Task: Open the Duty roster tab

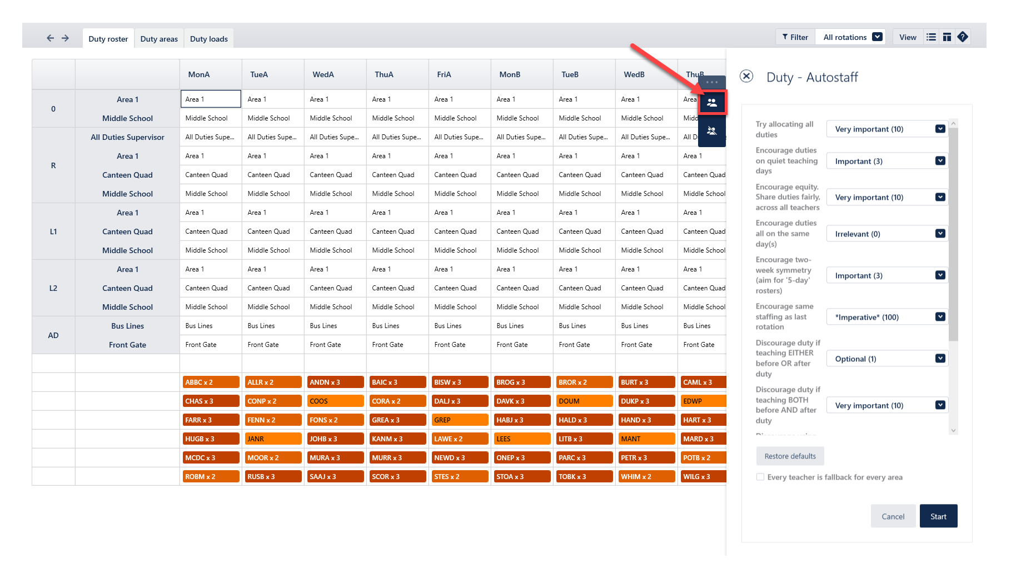Action: coord(108,39)
